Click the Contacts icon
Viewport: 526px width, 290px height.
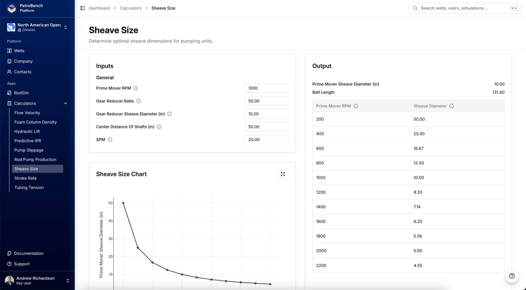[x=9, y=72]
